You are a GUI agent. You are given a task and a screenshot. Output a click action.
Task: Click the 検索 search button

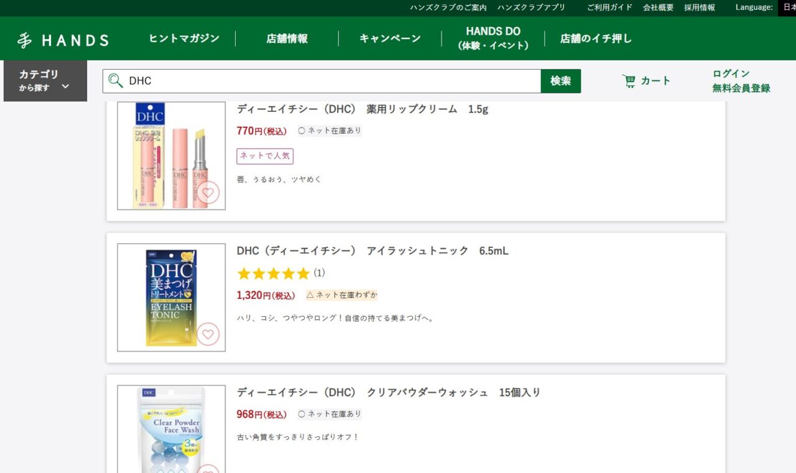[560, 81]
